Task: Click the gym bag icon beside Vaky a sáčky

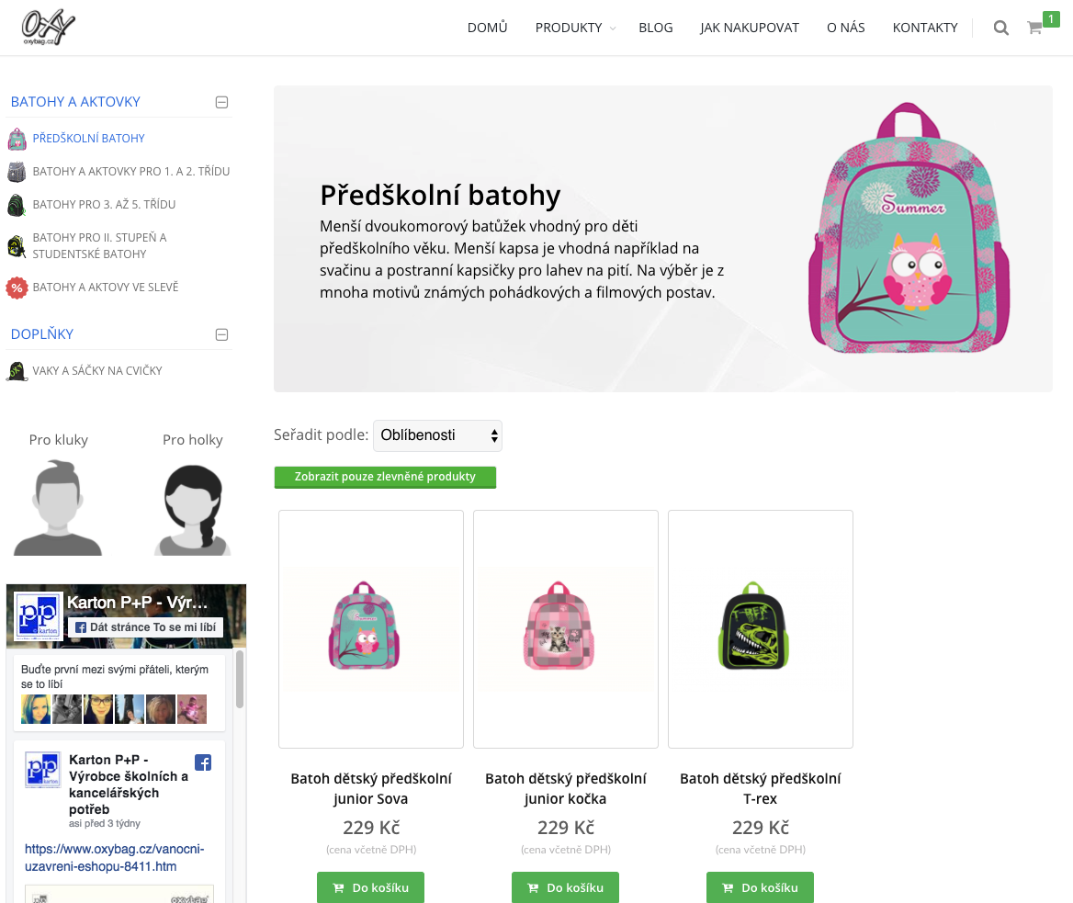Action: pyautogui.click(x=17, y=371)
